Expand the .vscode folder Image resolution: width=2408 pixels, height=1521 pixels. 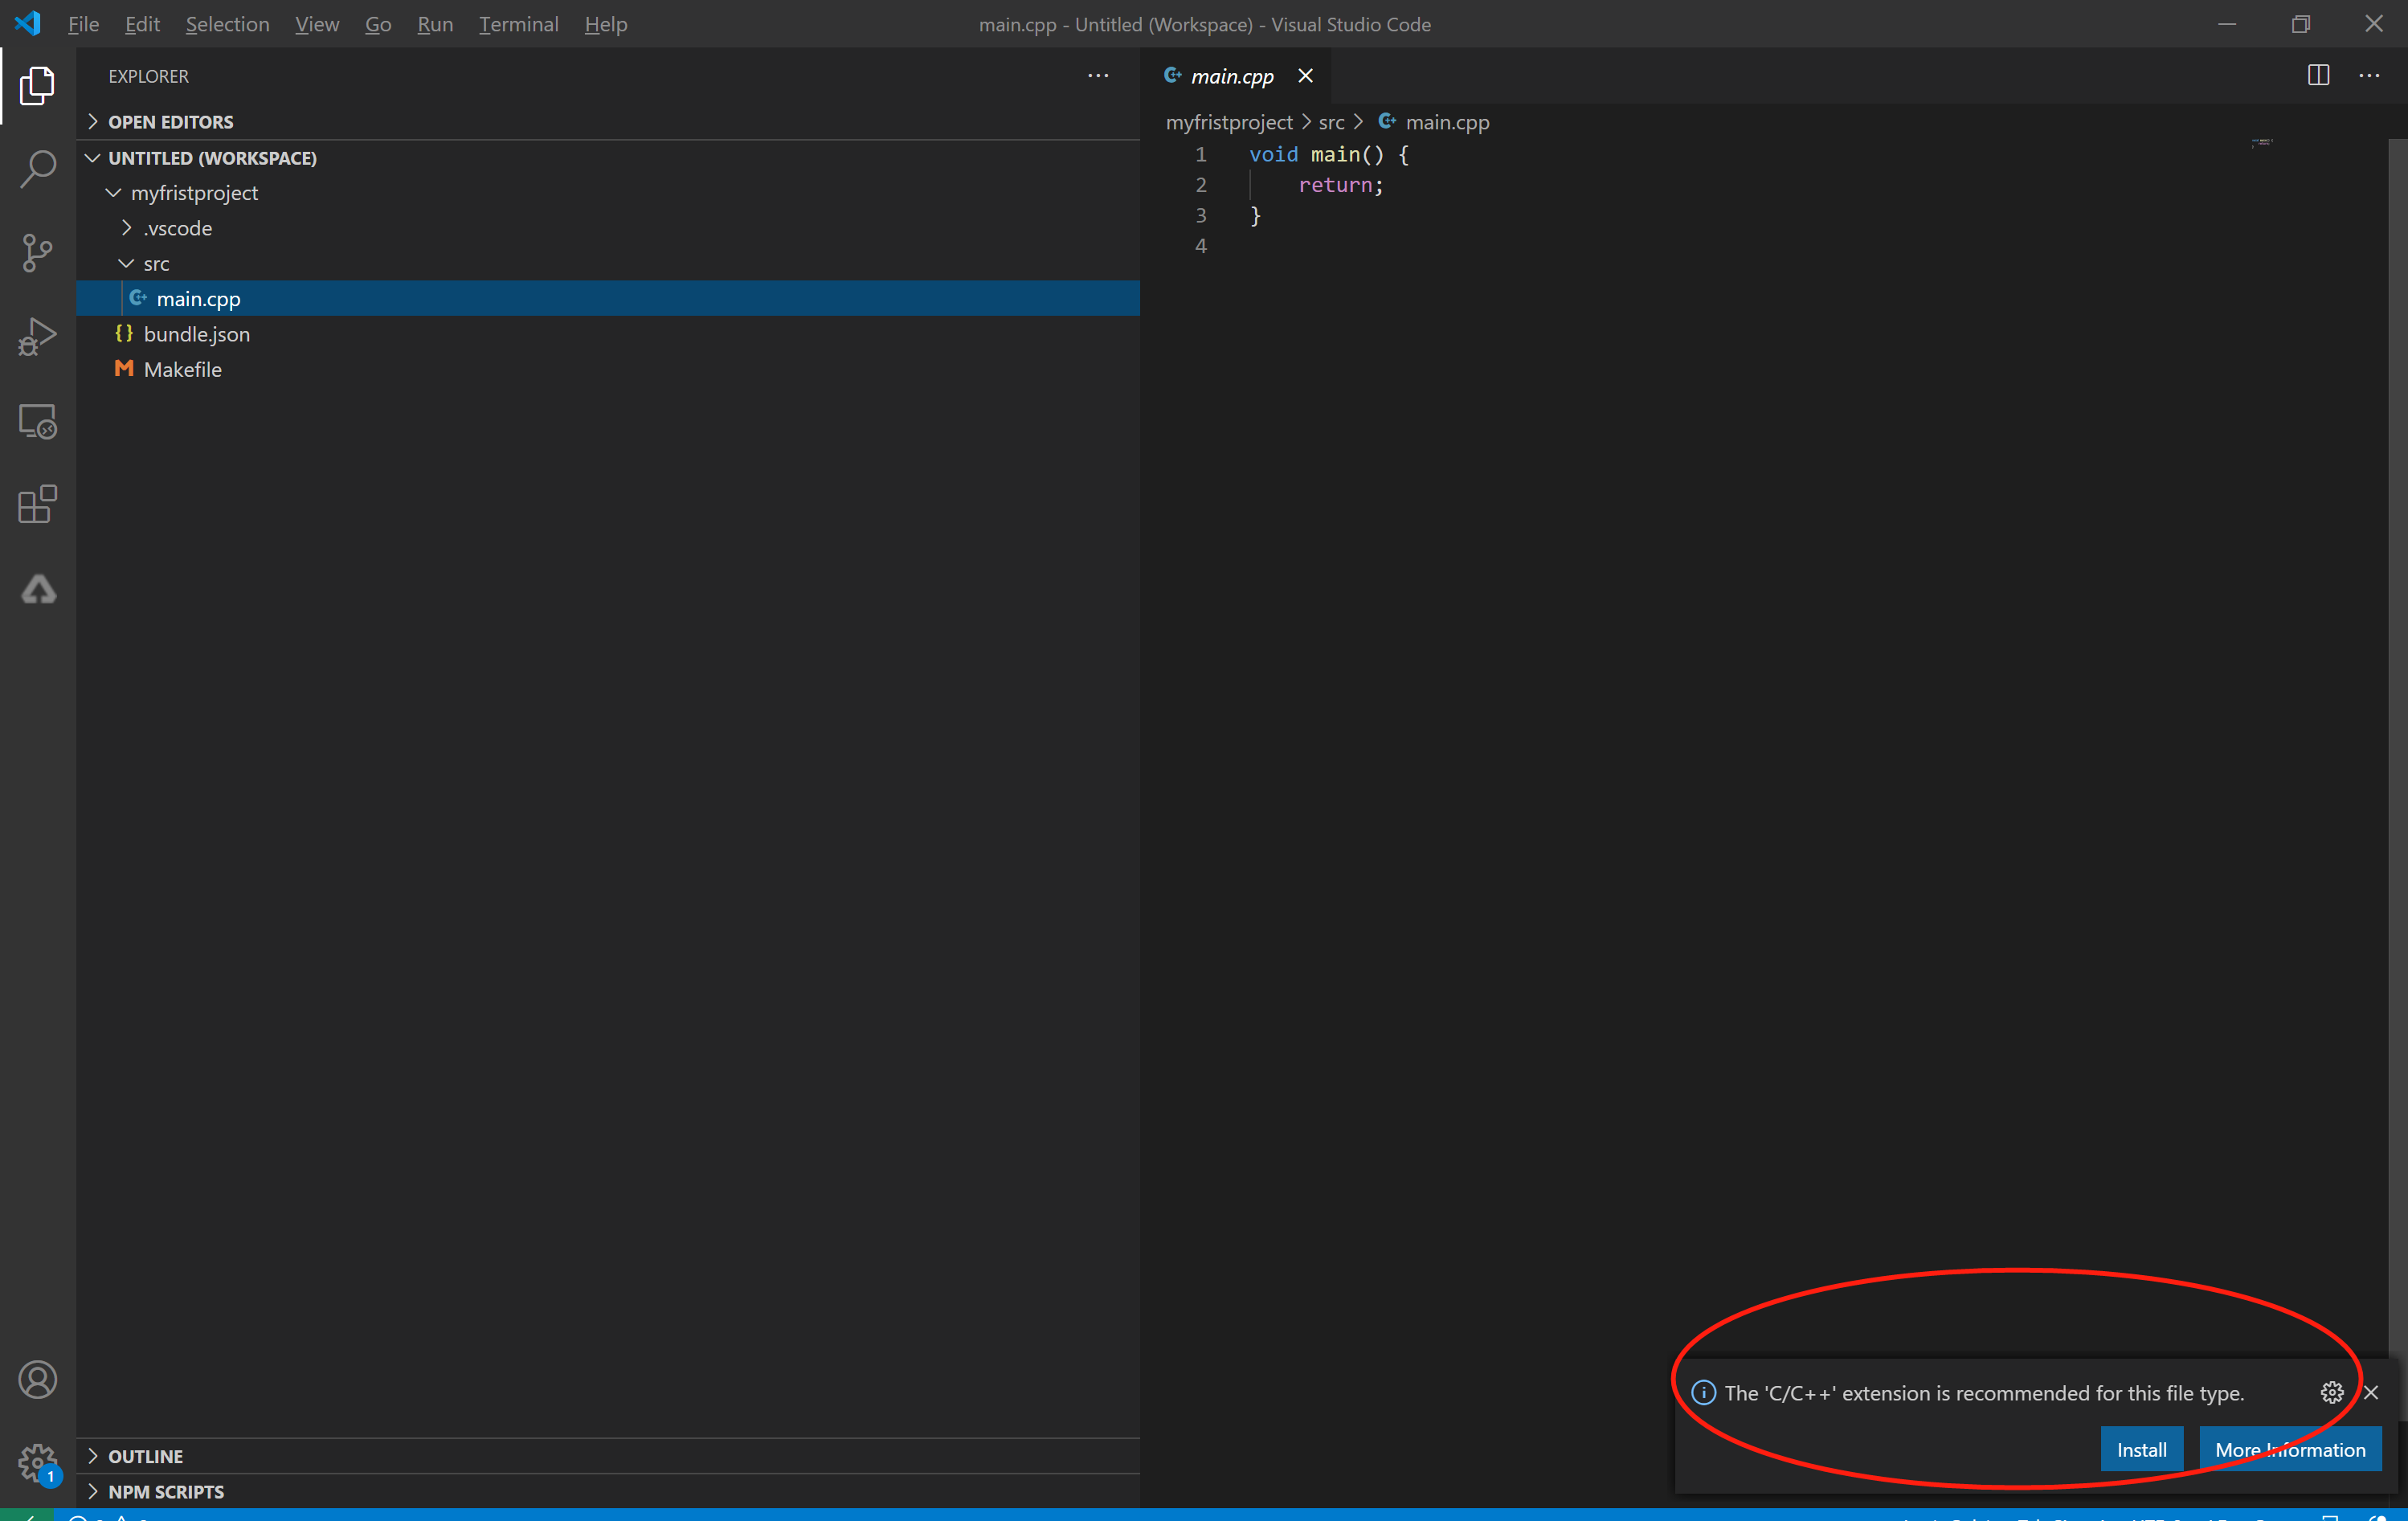[177, 228]
